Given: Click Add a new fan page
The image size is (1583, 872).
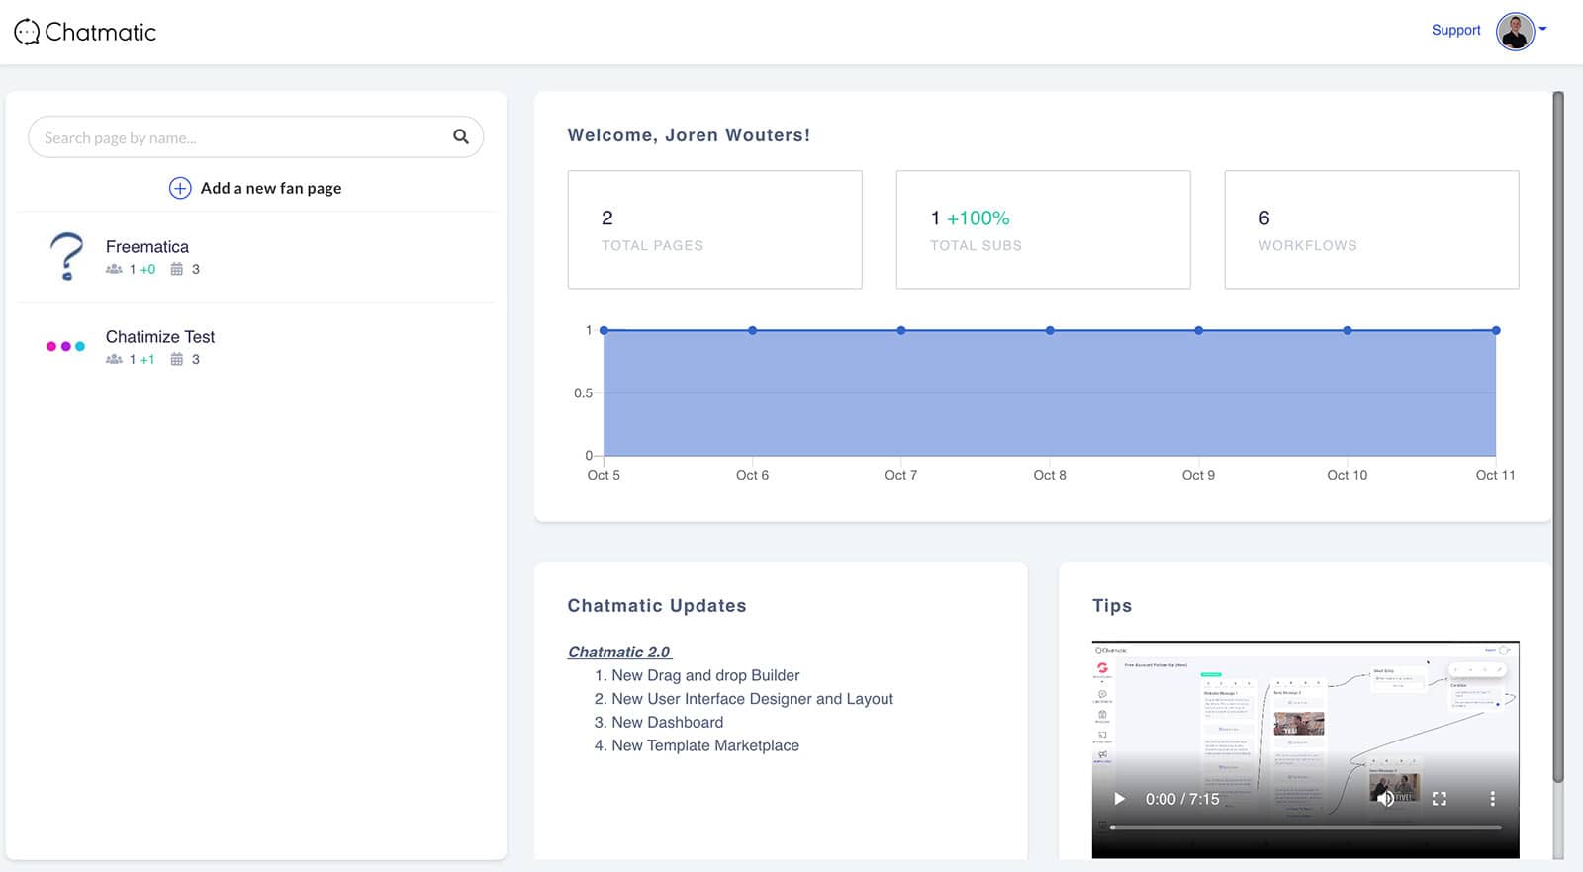Looking at the screenshot, I should [x=271, y=188].
